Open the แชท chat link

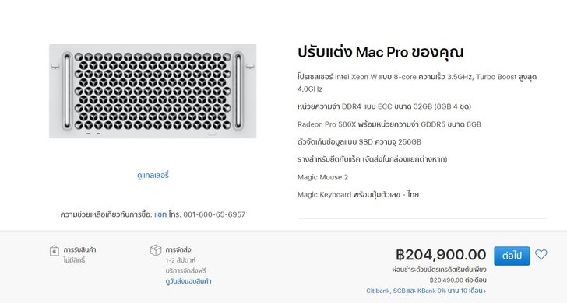pyautogui.click(x=160, y=214)
